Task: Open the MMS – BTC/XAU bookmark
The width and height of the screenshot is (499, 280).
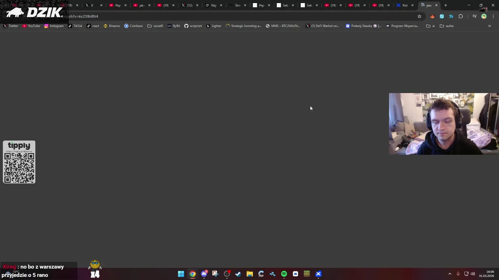Action: point(283,26)
